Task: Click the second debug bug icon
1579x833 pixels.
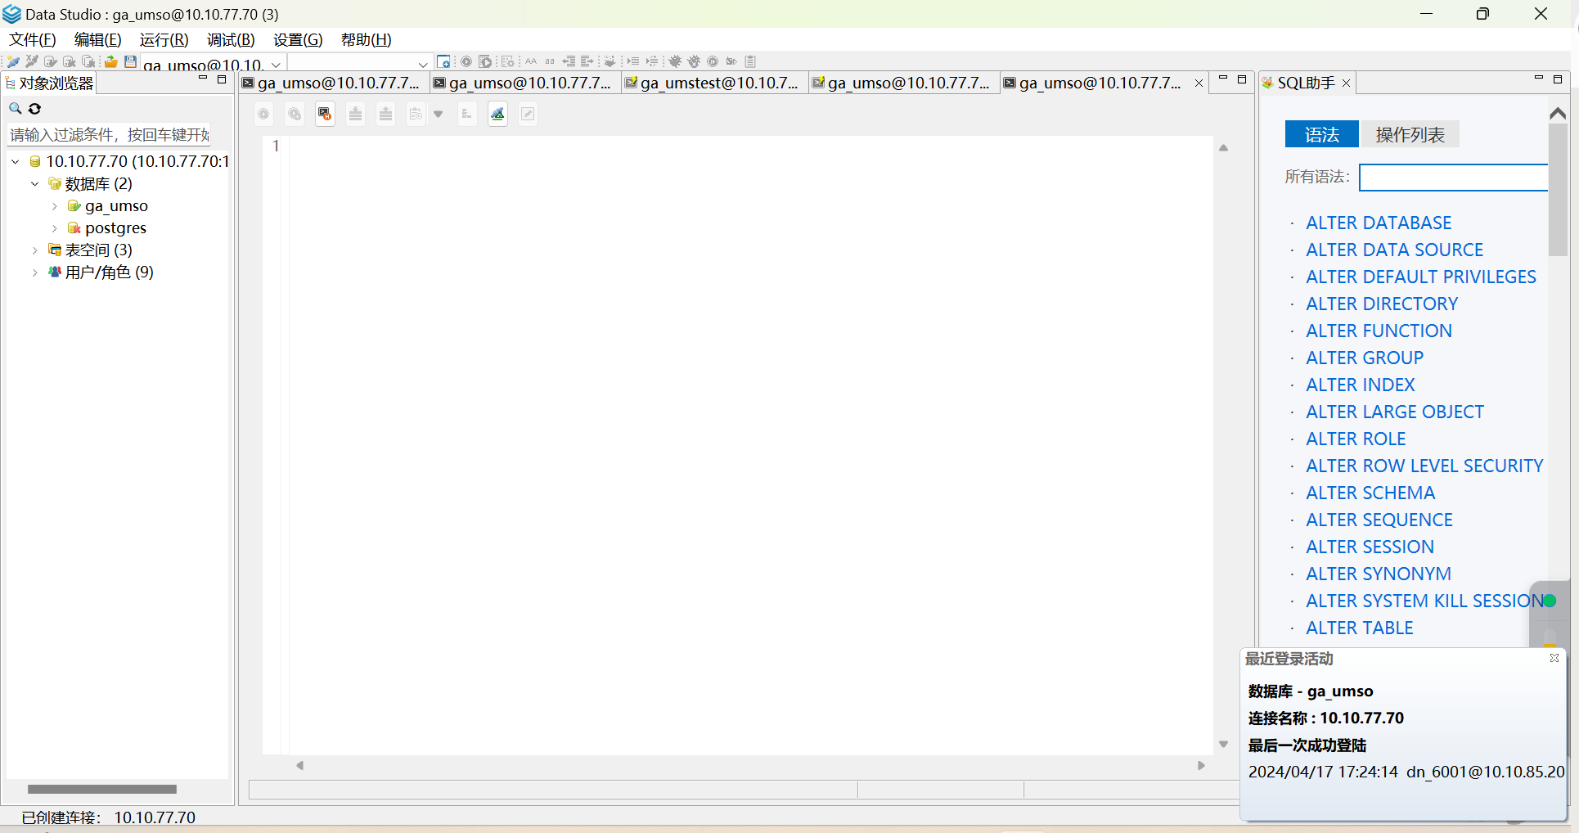Action: [x=694, y=61]
